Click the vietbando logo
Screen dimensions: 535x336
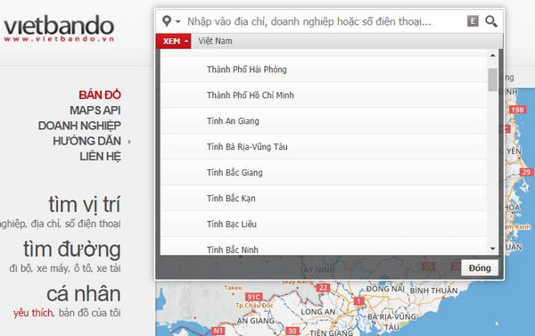59,29
